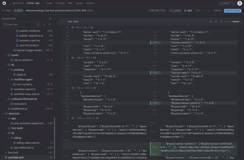Click Submit review button
The width and height of the screenshot is (244, 160).
[x=232, y=10]
